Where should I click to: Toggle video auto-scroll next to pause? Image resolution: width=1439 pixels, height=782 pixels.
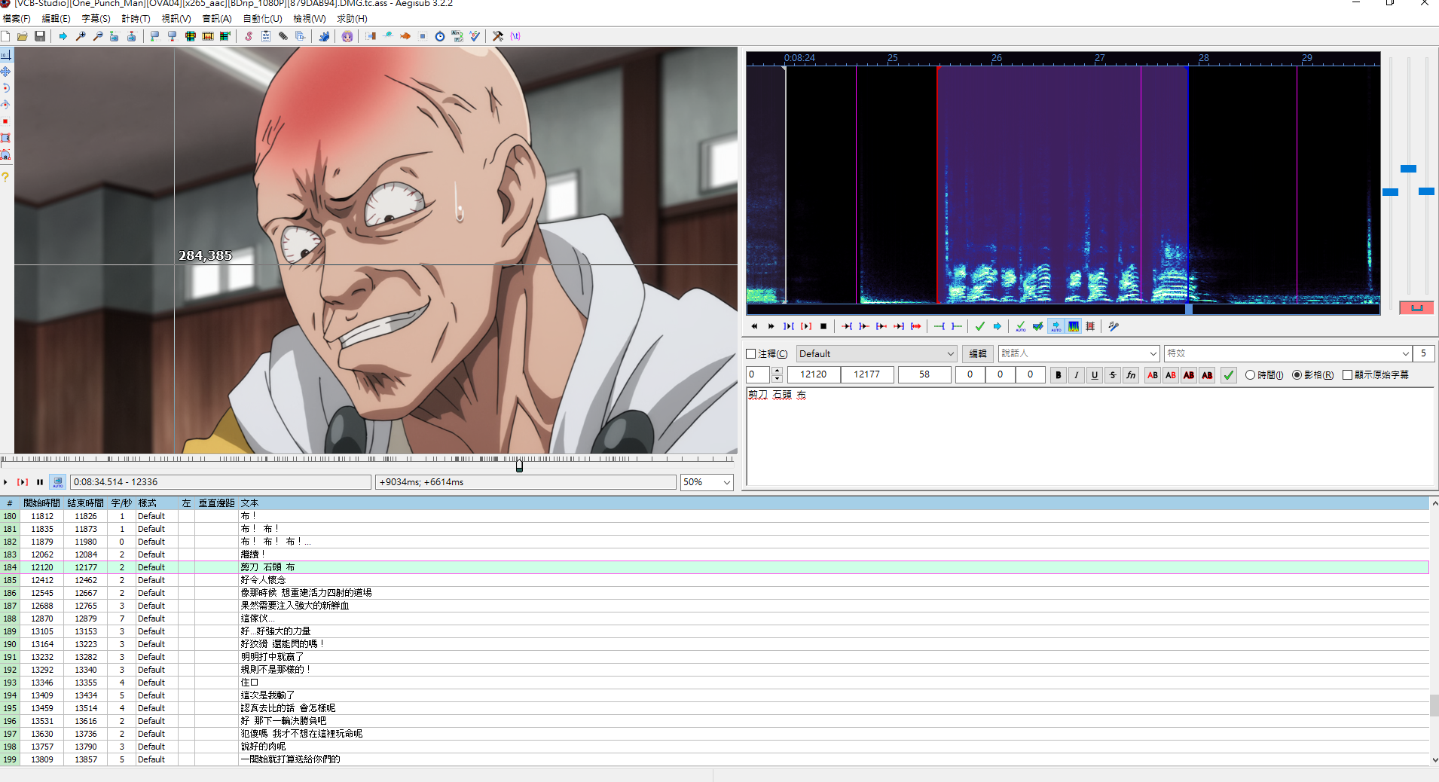point(58,482)
